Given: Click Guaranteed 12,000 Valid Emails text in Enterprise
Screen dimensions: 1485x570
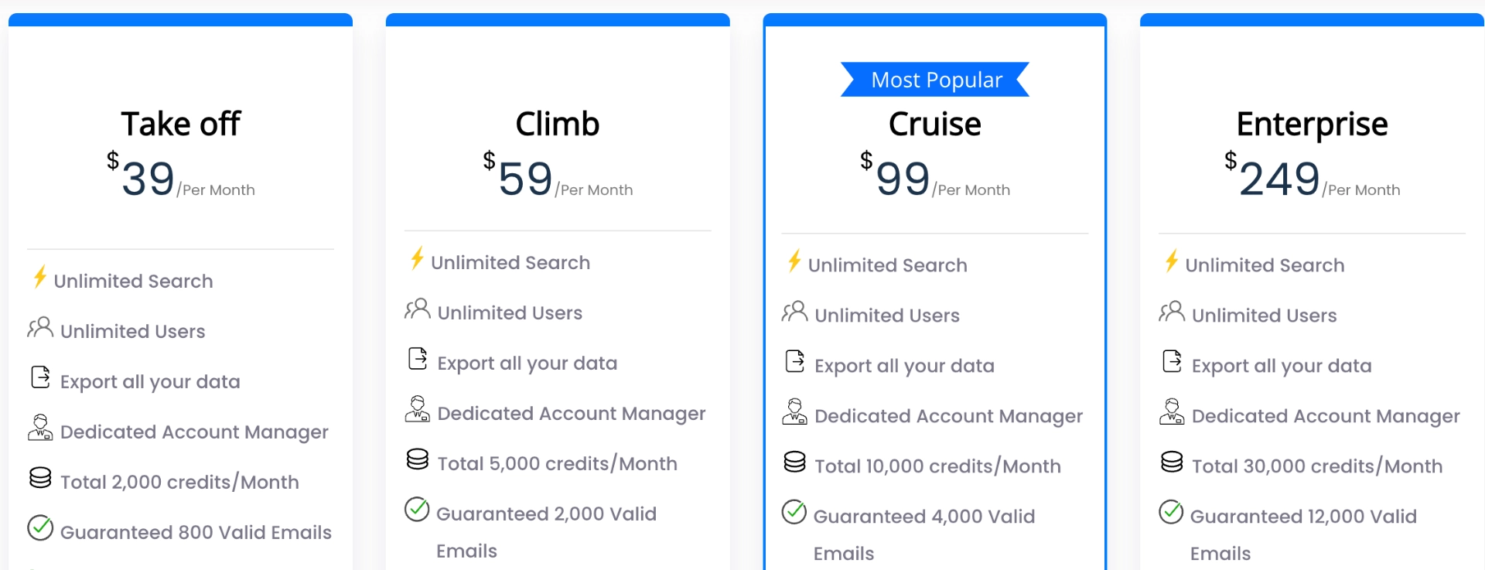Looking at the screenshot, I should click(x=1303, y=517).
